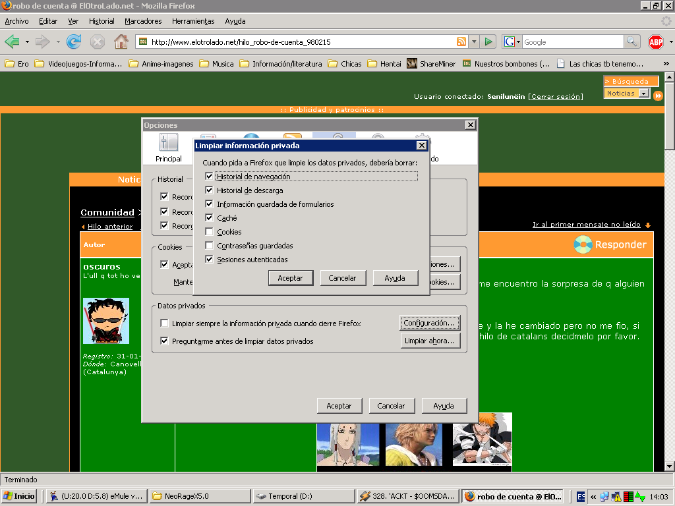Image resolution: width=675 pixels, height=506 pixels.
Task: Enable Contraseñas guardadas checkbox
Action: [x=209, y=245]
